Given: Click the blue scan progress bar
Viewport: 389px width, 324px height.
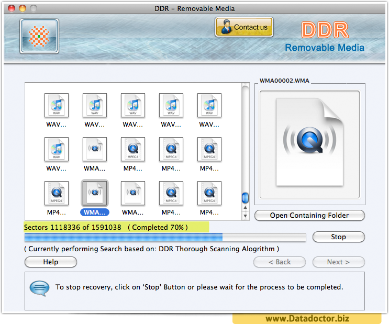Looking at the screenshot, I should pos(124,238).
